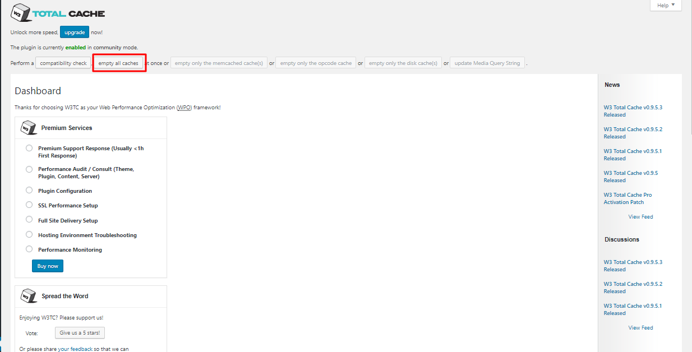Click the Dashboard heading
The width and height of the screenshot is (692, 352).
tap(38, 91)
